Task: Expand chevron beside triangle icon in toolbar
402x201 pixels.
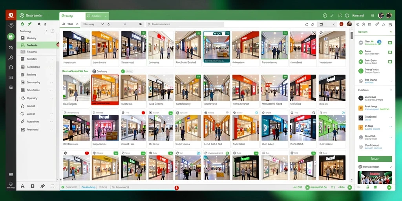Action: (x=77, y=24)
